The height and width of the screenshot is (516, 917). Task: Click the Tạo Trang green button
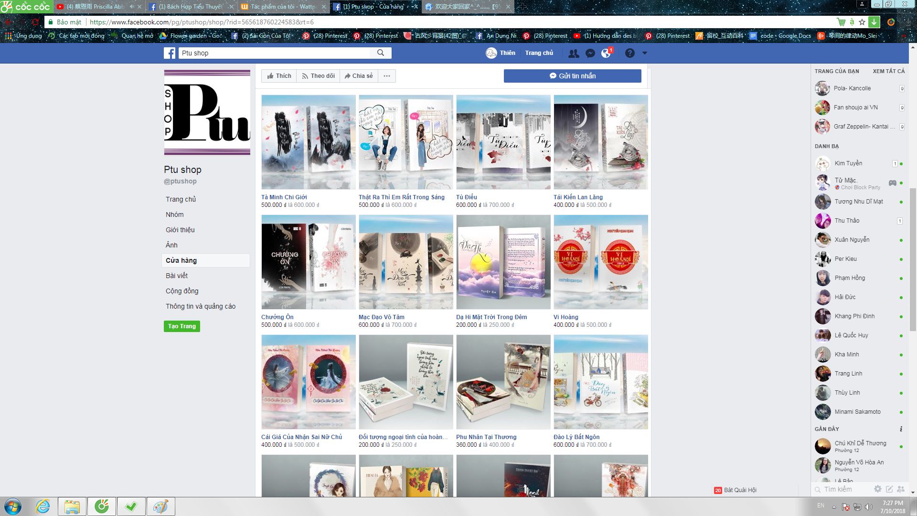pyautogui.click(x=182, y=326)
